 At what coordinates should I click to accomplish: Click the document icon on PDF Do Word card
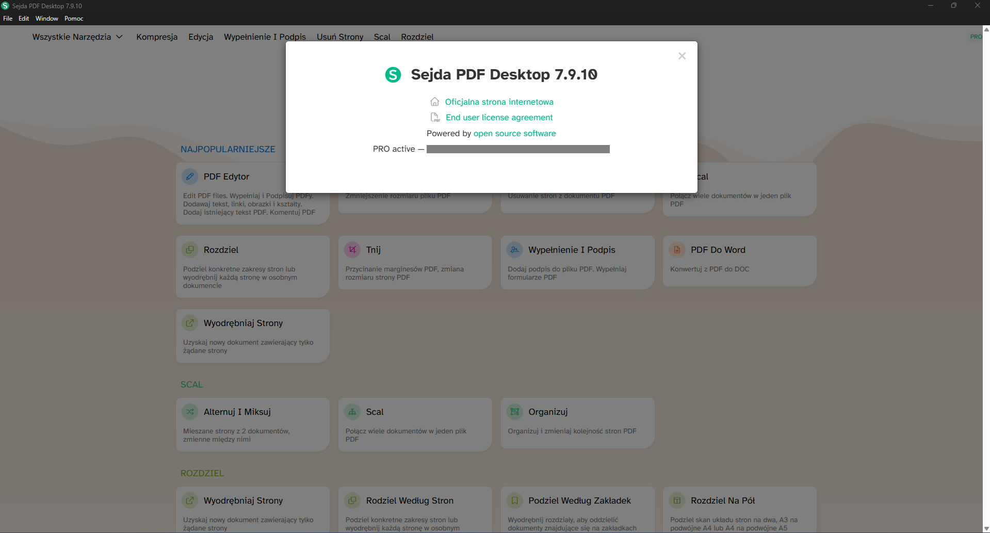point(677,250)
